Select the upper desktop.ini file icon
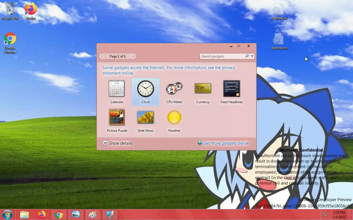353x220 pixels. pos(279,12)
